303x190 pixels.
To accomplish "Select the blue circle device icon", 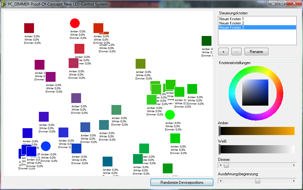I will coord(46,146).
